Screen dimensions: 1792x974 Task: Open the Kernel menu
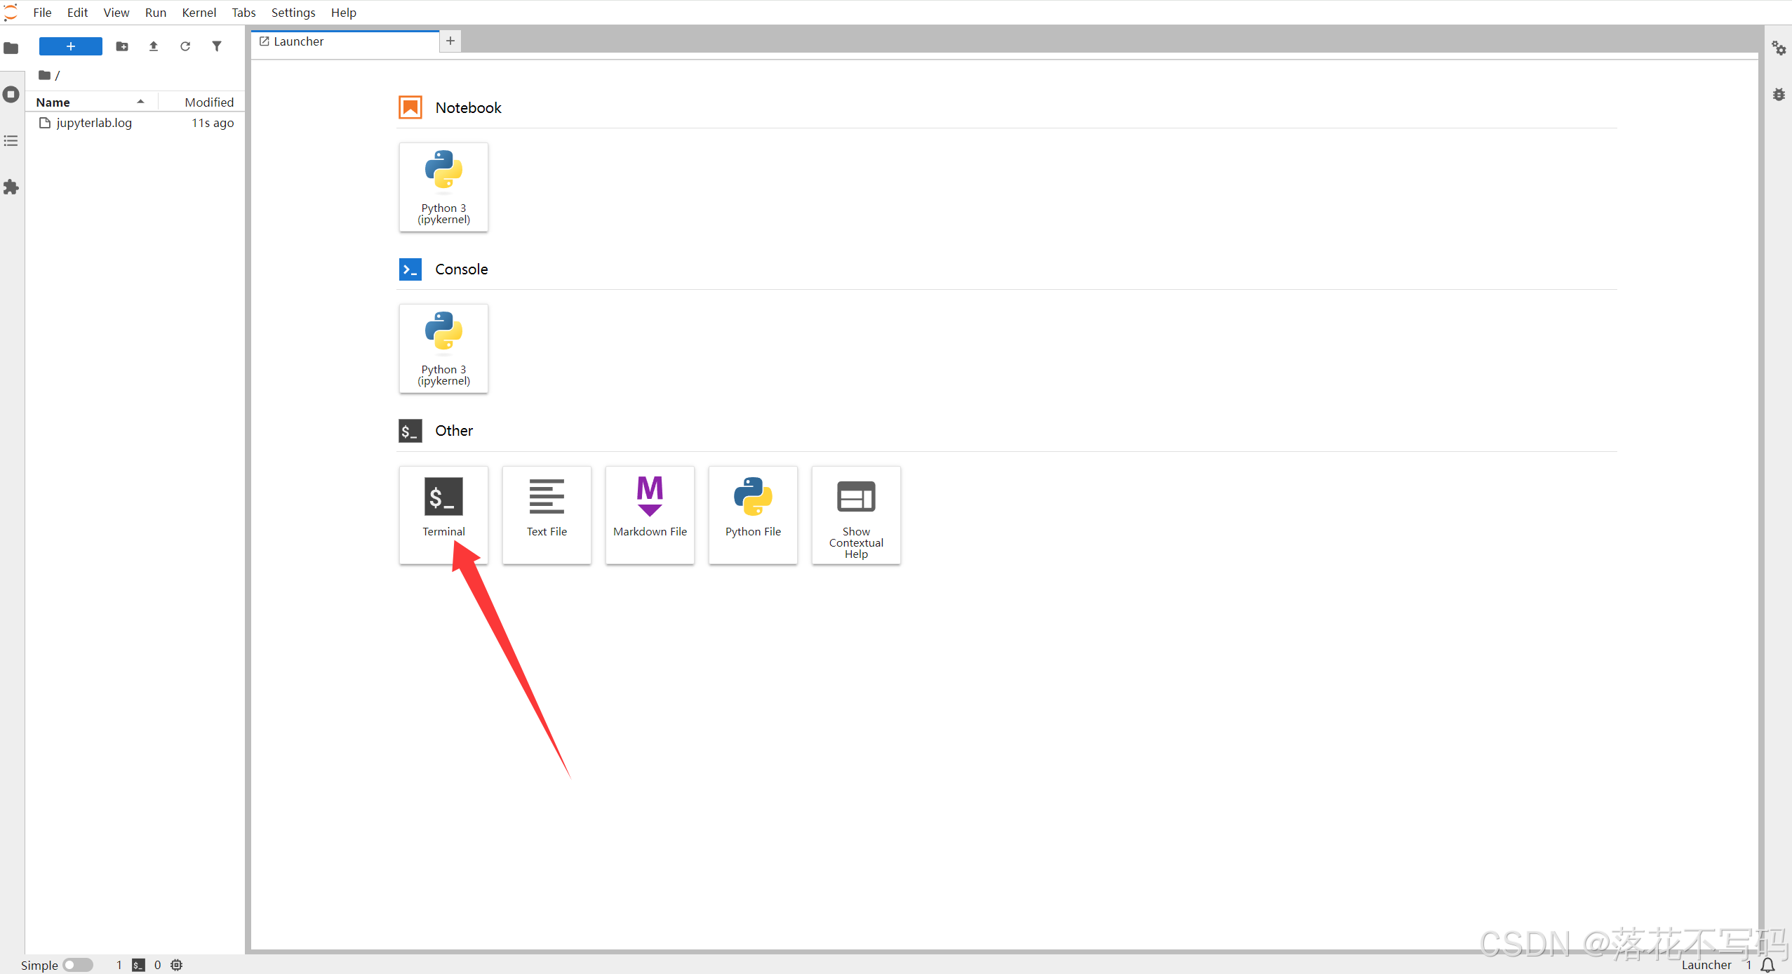(199, 13)
